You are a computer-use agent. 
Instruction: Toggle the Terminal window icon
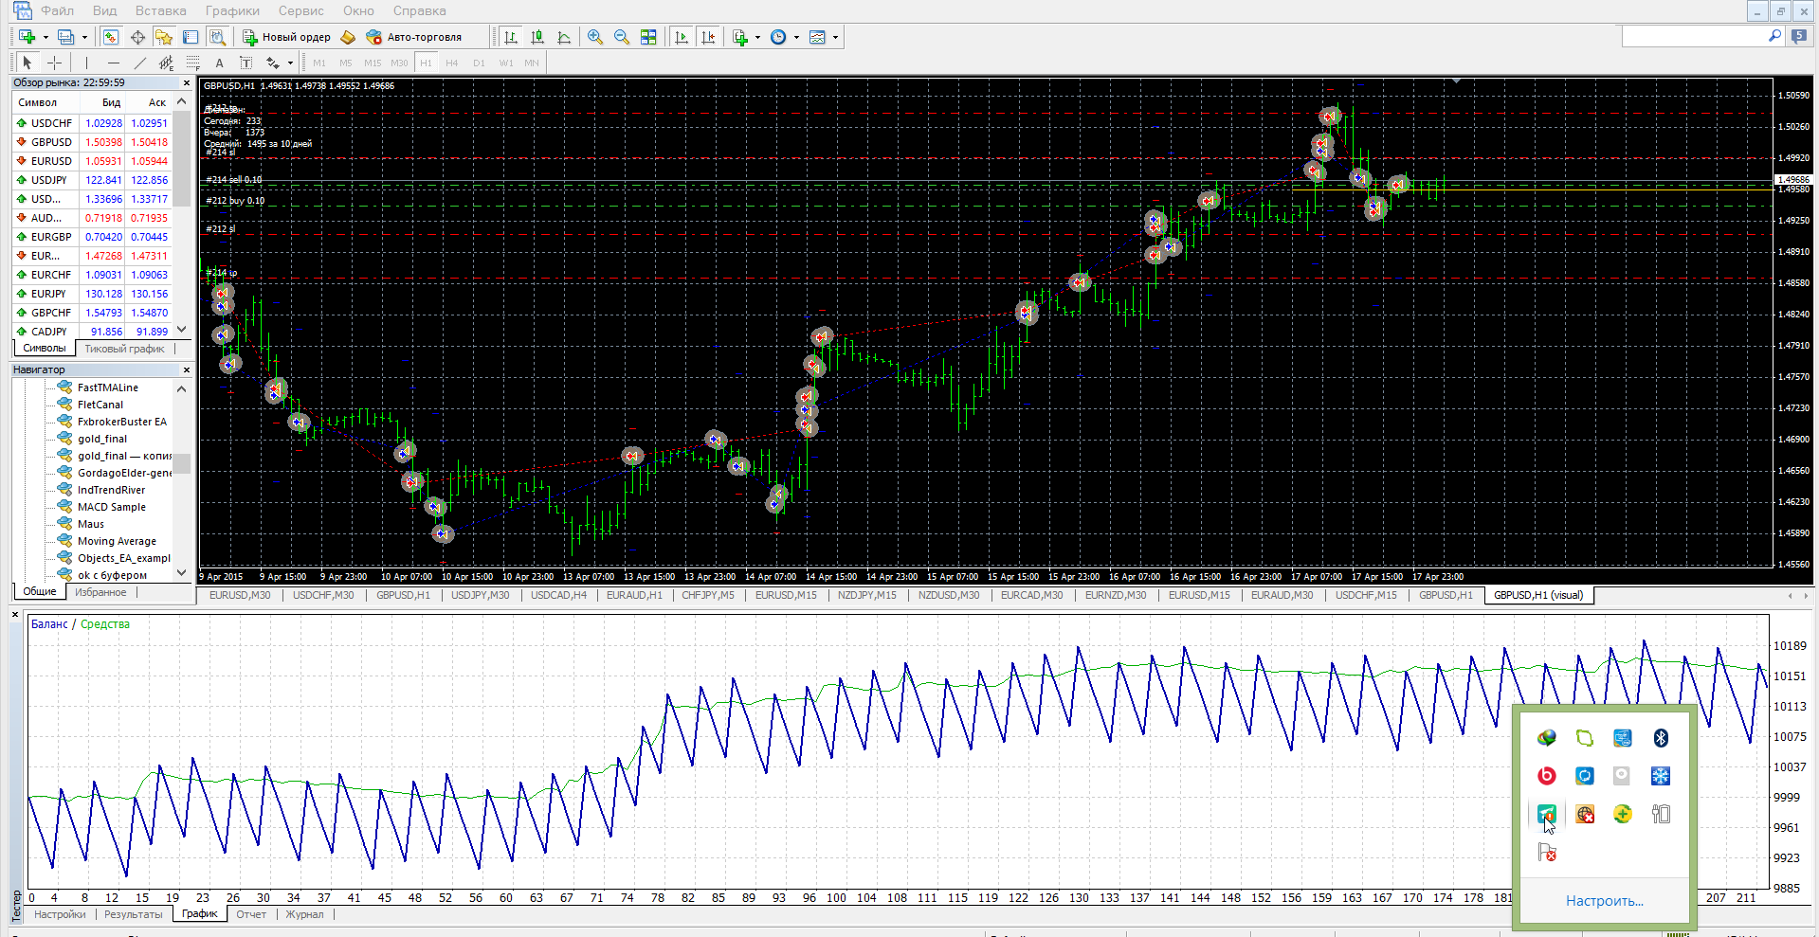coord(191,37)
